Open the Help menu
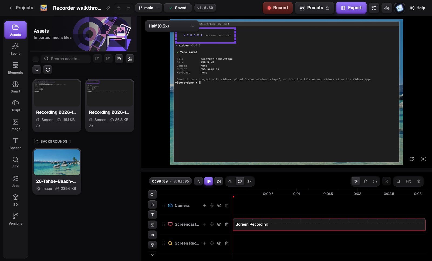Screen dimensions: 432x261 coord(417,8)
